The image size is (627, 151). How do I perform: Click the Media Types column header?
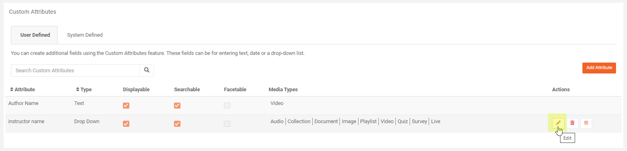point(283,90)
